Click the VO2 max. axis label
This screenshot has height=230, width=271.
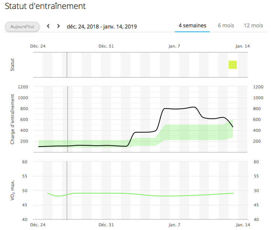pos(13,190)
